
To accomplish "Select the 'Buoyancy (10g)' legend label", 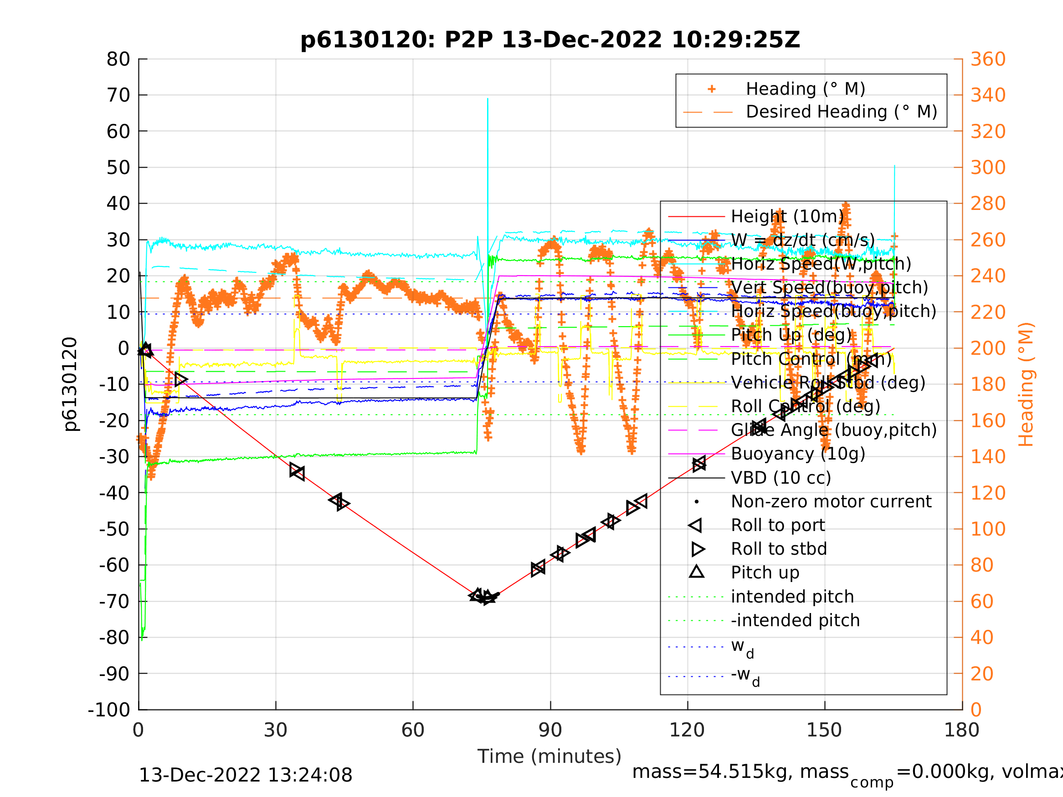I will click(x=798, y=454).
